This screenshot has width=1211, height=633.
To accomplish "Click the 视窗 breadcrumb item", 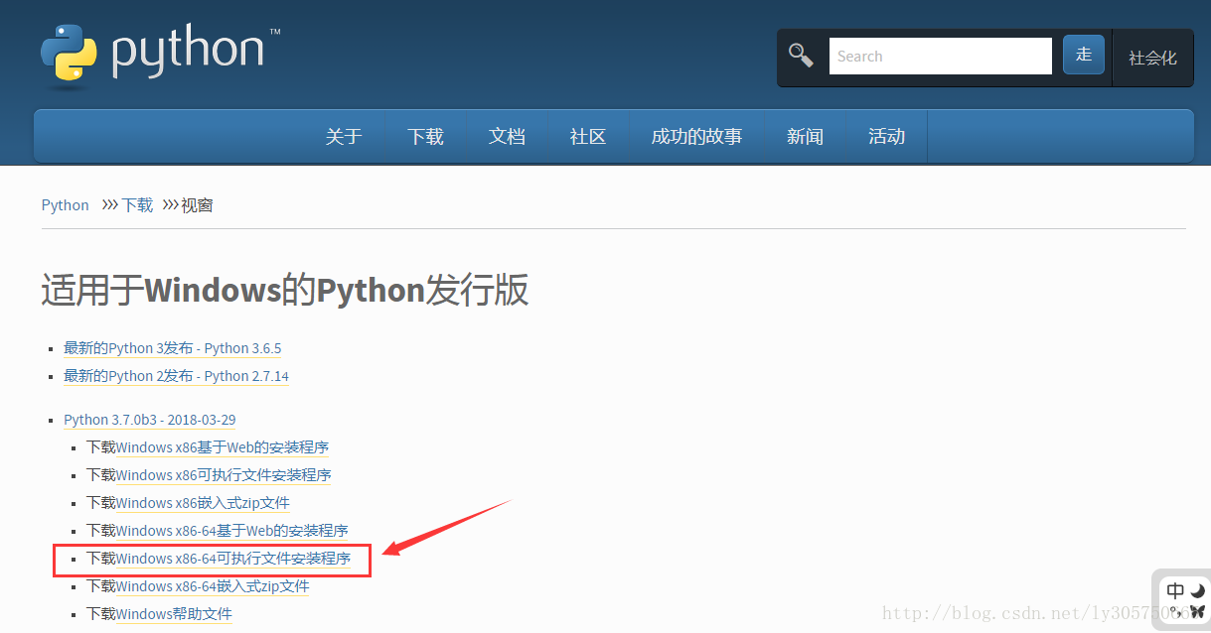I will [x=197, y=205].
